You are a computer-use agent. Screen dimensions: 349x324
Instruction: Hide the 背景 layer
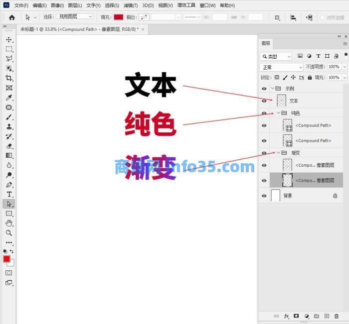pyautogui.click(x=264, y=196)
